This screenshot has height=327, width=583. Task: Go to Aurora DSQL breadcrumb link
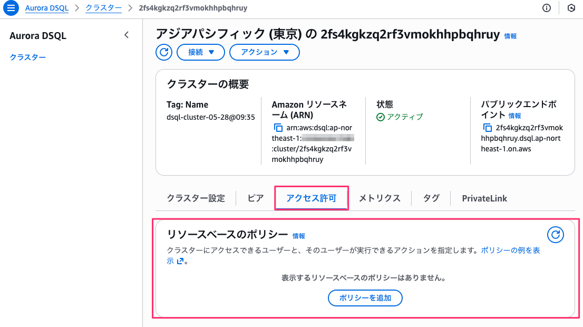47,8
